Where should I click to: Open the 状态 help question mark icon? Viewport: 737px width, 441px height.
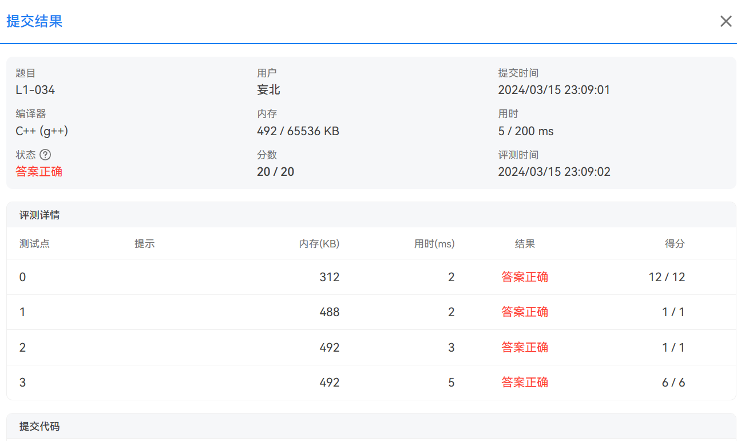46,155
